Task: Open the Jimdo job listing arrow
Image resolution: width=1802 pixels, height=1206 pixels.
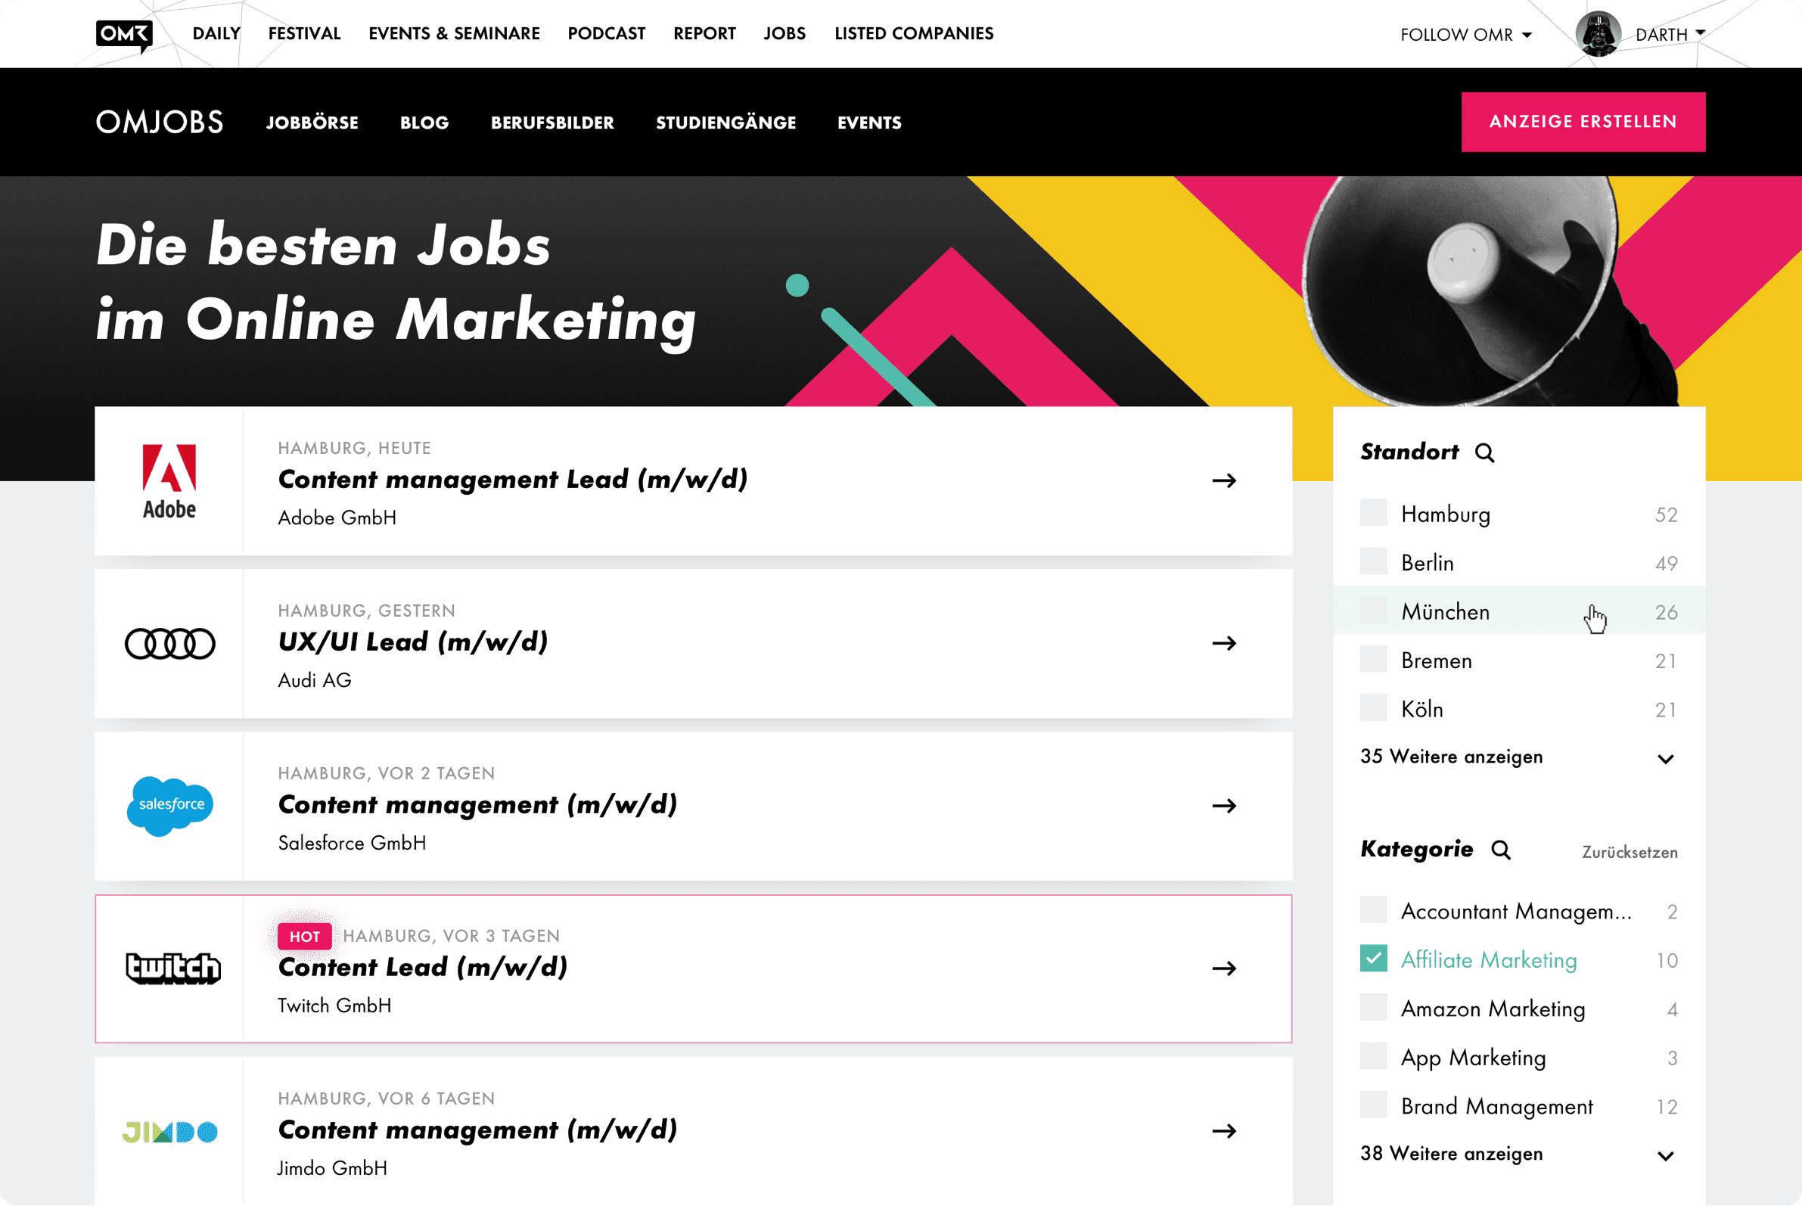Action: click(x=1224, y=1131)
